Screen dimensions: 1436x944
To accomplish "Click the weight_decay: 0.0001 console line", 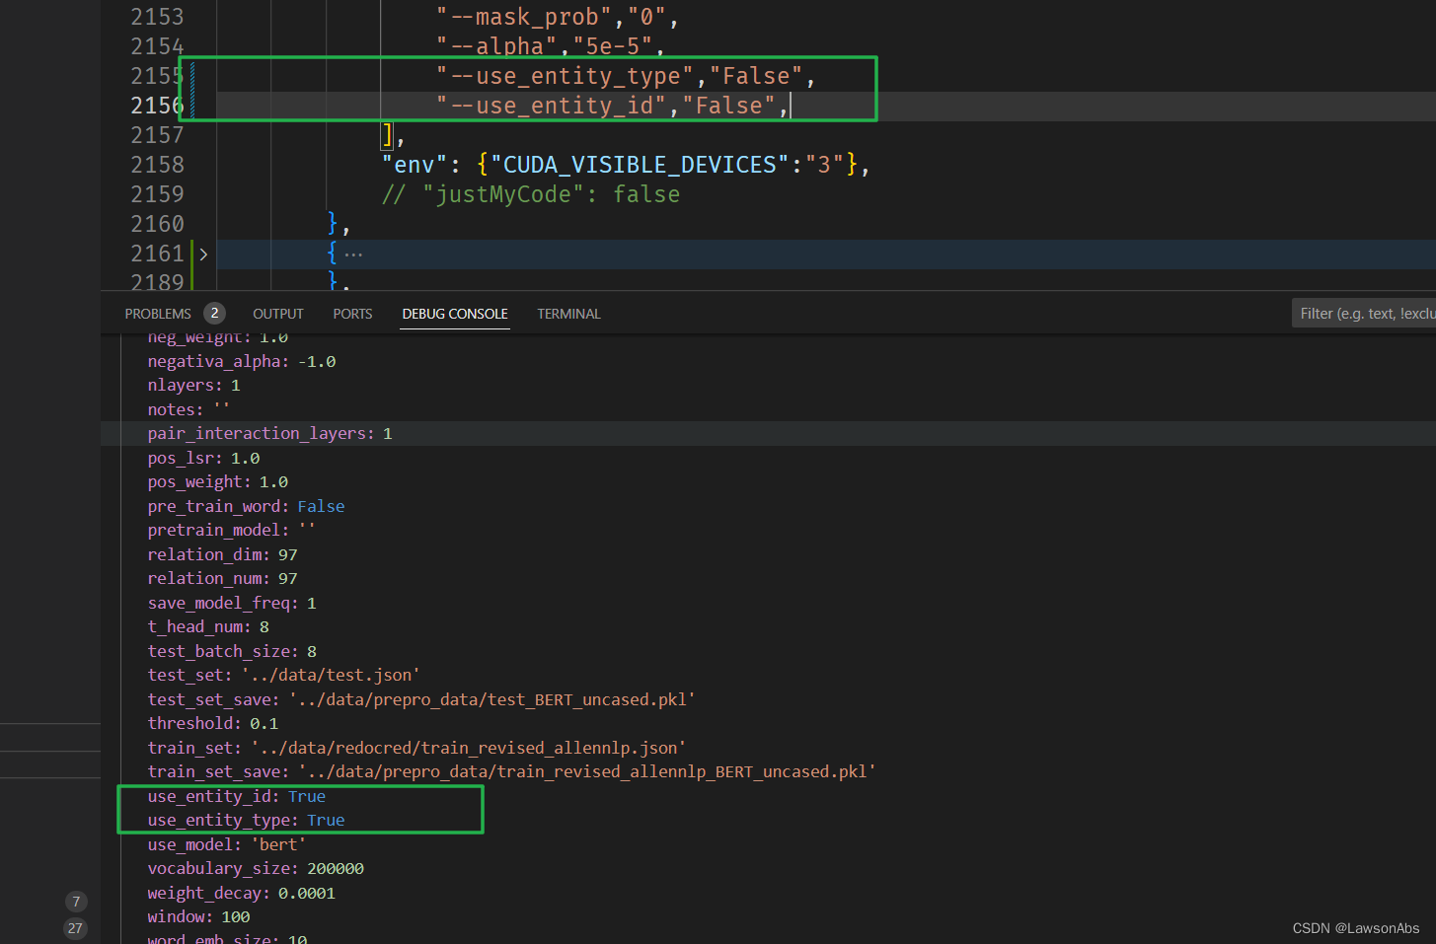I will tap(242, 893).
